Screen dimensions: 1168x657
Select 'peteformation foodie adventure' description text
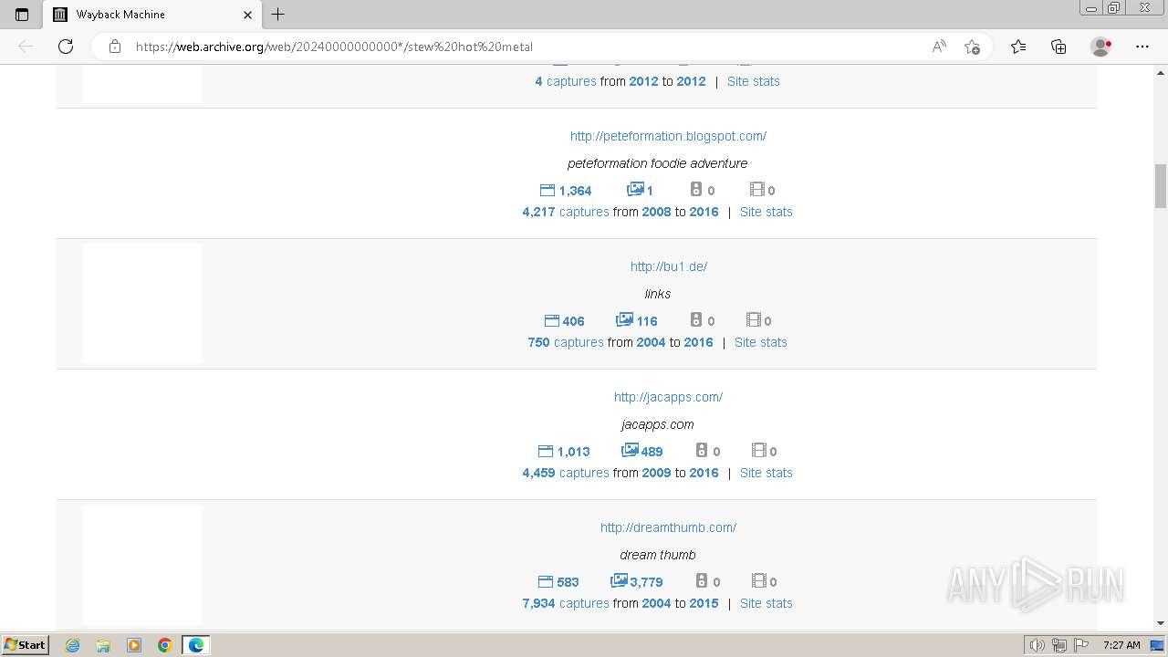pos(658,163)
